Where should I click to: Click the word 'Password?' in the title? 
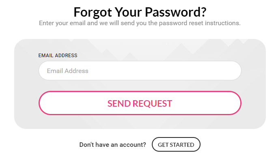176,12
